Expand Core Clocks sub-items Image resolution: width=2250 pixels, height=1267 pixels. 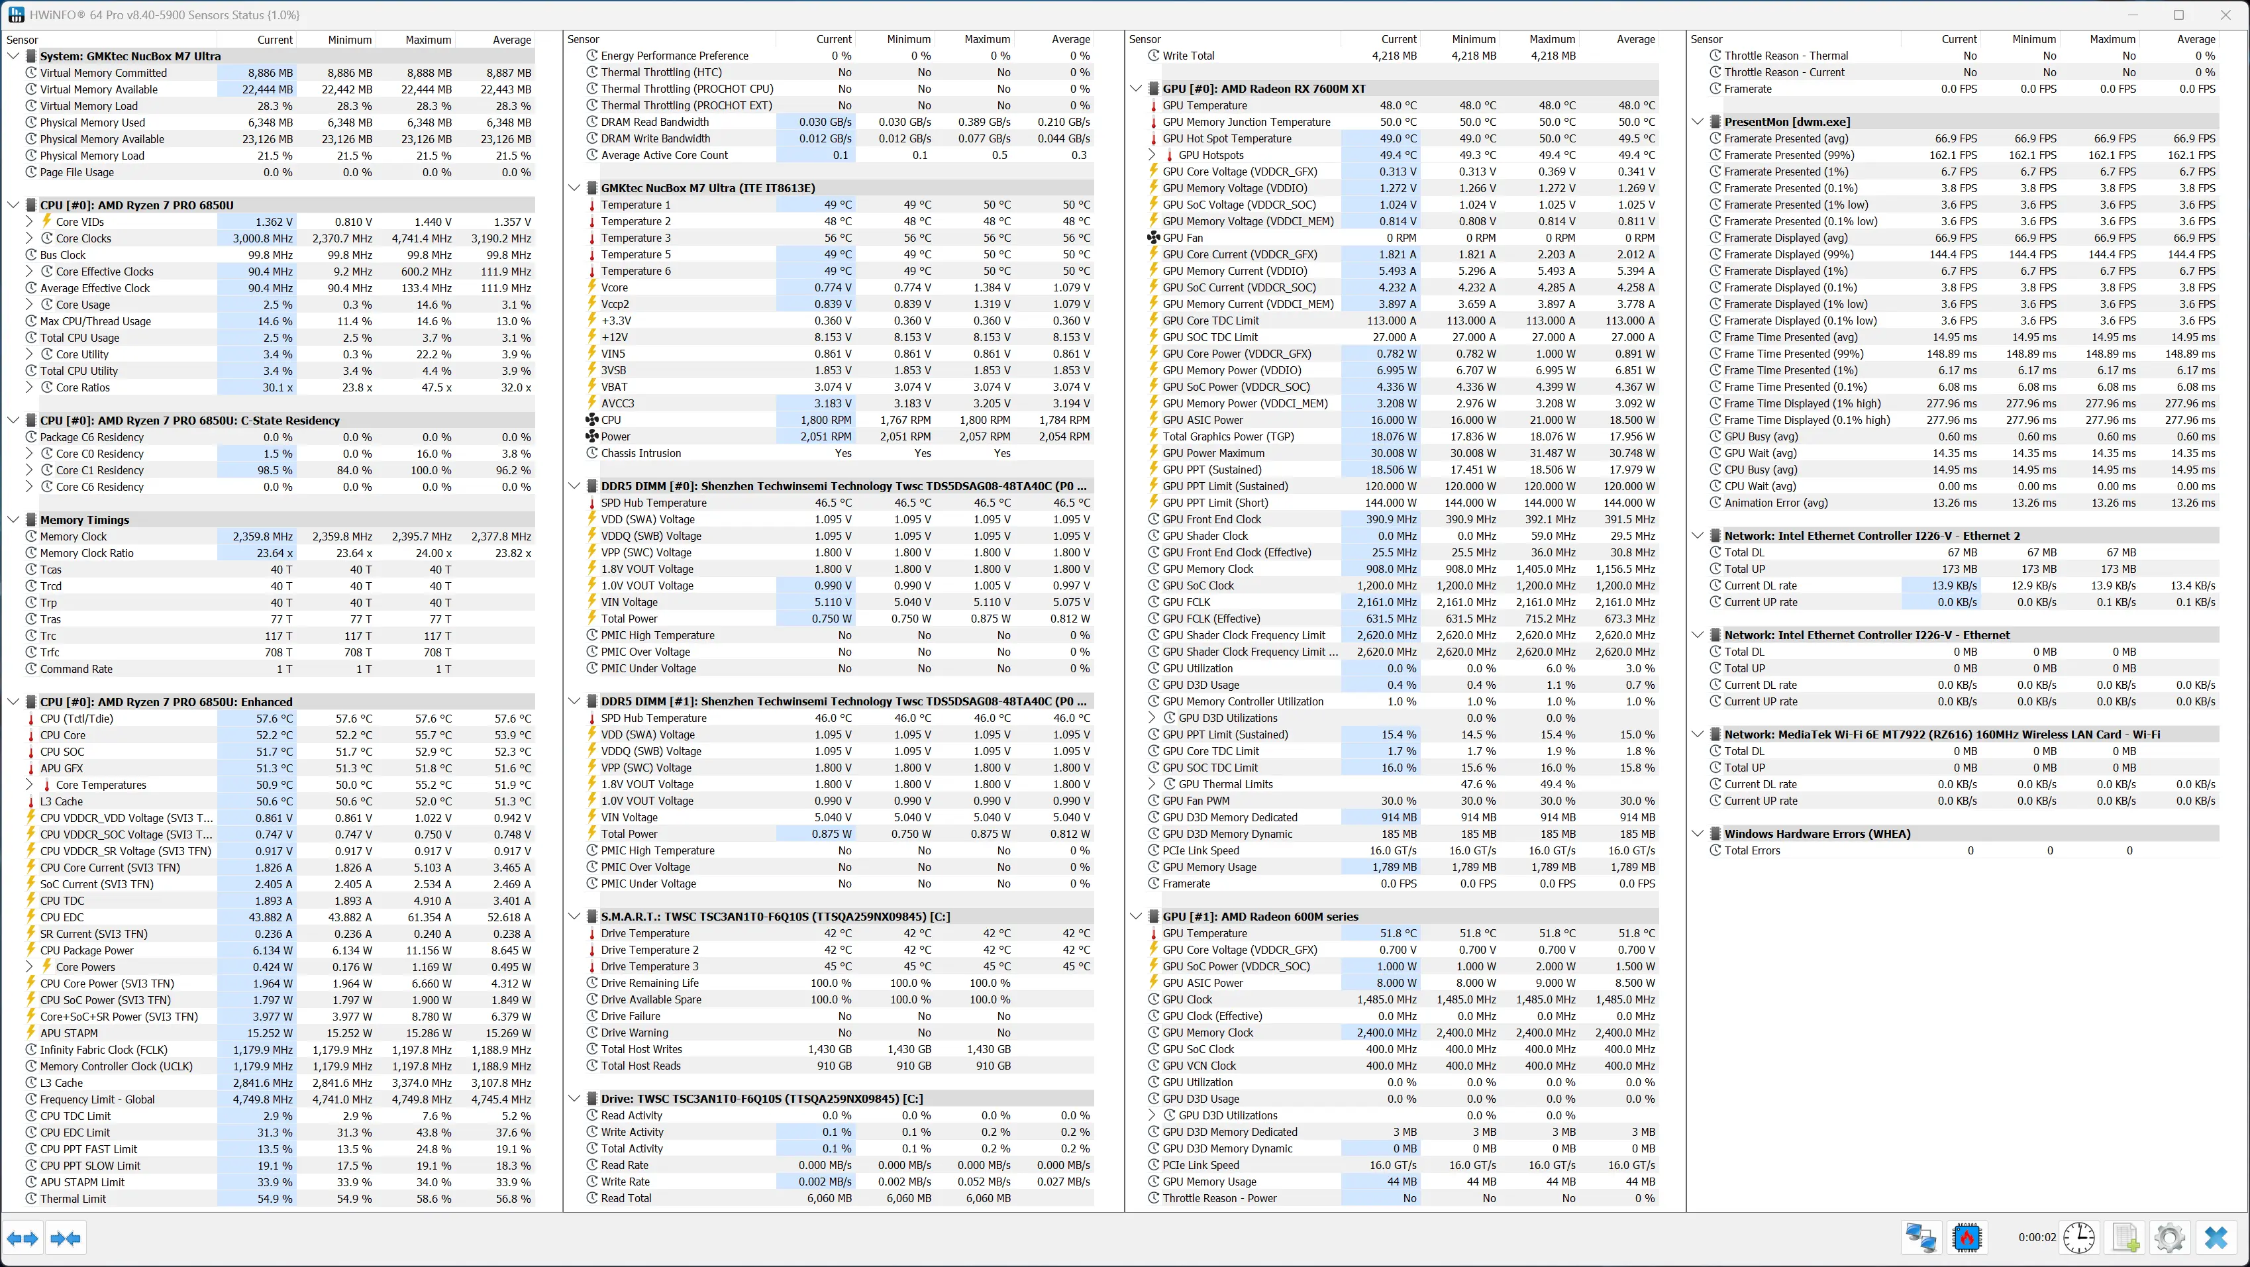coord(30,238)
